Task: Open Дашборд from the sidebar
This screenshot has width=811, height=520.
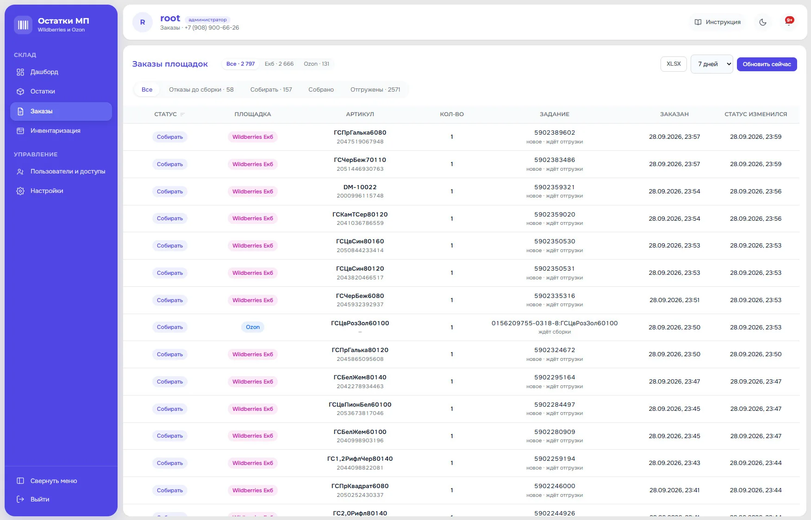Action: pos(61,72)
